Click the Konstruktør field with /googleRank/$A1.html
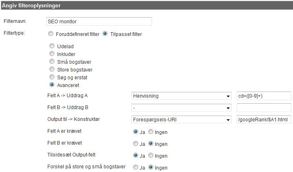The height and width of the screenshot is (172, 293). point(264,120)
